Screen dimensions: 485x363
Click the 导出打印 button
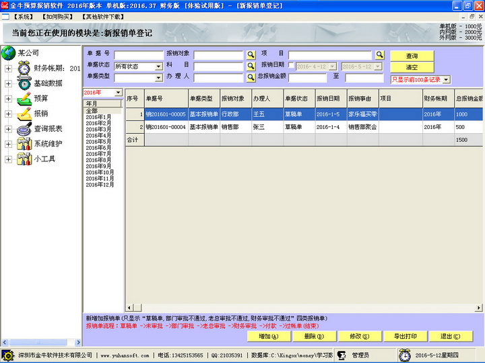(x=406, y=336)
